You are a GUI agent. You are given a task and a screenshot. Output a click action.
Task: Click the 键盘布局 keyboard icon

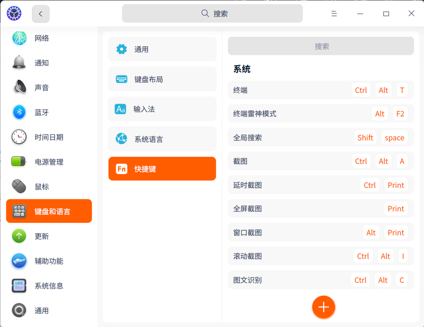122,79
